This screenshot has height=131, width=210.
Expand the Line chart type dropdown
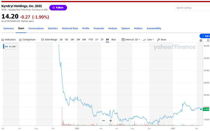149,40
